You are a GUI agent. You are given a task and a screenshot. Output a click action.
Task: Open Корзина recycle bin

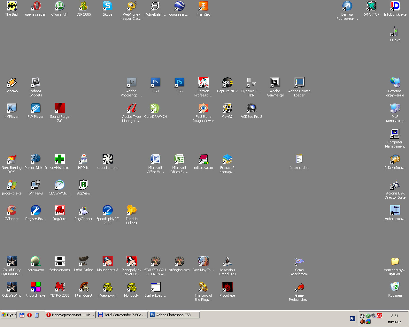[395, 287]
